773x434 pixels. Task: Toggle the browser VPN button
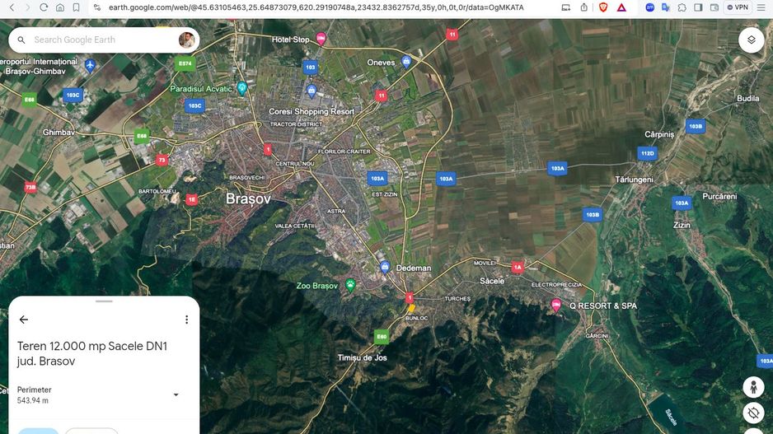coord(737,7)
